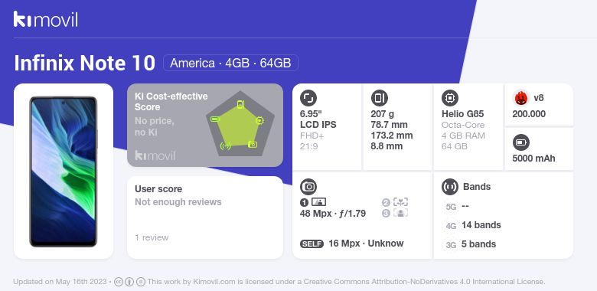Image resolution: width=597 pixels, height=291 pixels.
Task: Click the processor chip icon
Action: tap(450, 98)
